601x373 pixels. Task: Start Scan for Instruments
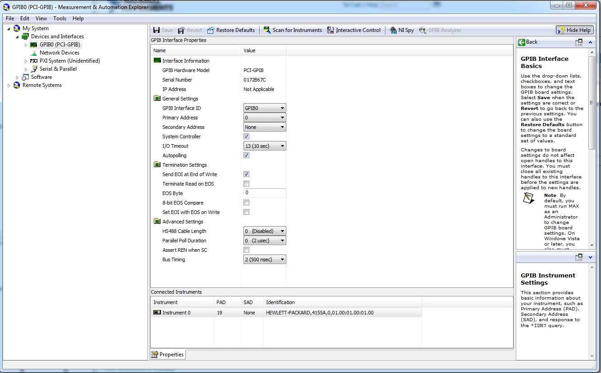[293, 30]
